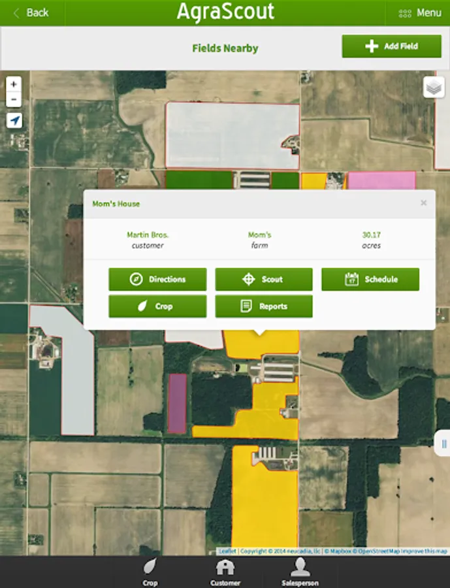Screen dimensions: 450x588
Task: Open Schedule for Mom's House
Action: pyautogui.click(x=370, y=279)
